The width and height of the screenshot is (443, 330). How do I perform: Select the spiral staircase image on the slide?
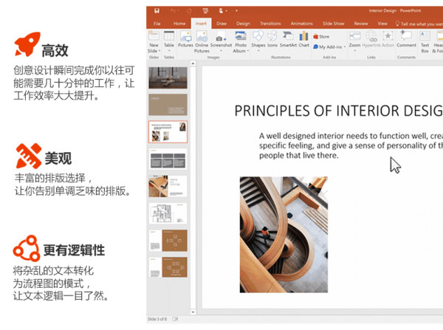[284, 235]
